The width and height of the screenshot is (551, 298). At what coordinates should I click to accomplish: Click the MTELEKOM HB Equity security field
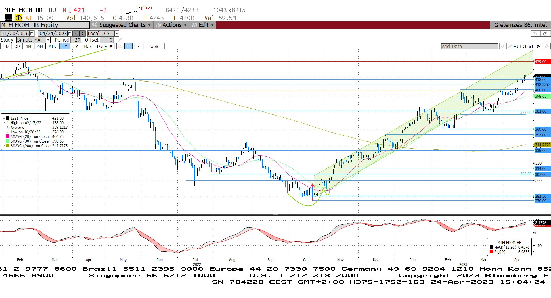(45, 25)
